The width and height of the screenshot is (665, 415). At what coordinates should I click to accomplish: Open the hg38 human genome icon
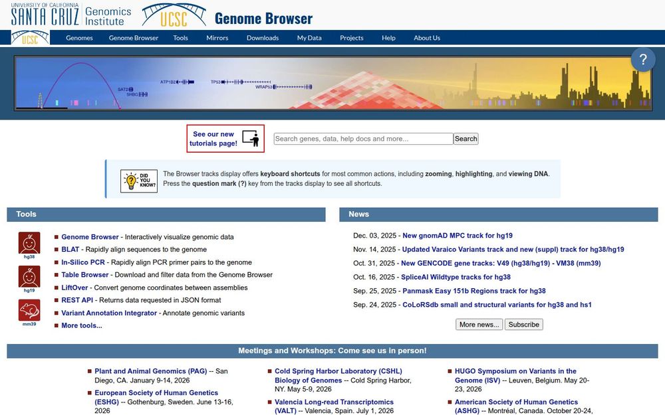29,243
